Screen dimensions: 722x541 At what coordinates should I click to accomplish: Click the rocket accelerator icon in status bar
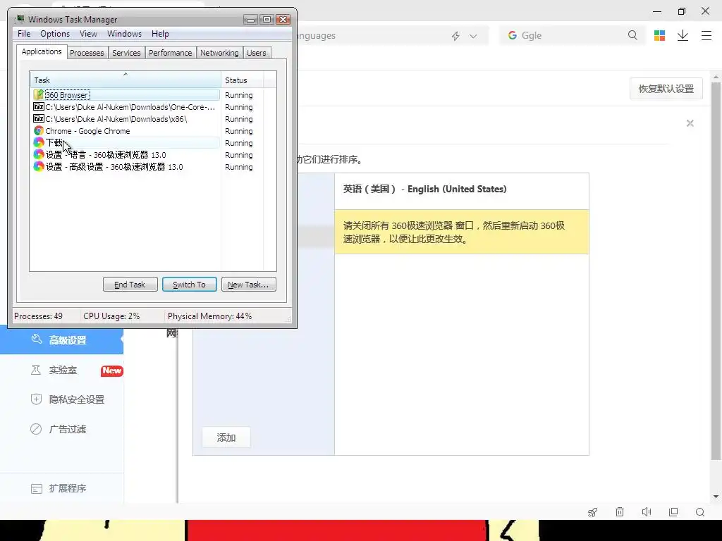point(592,512)
